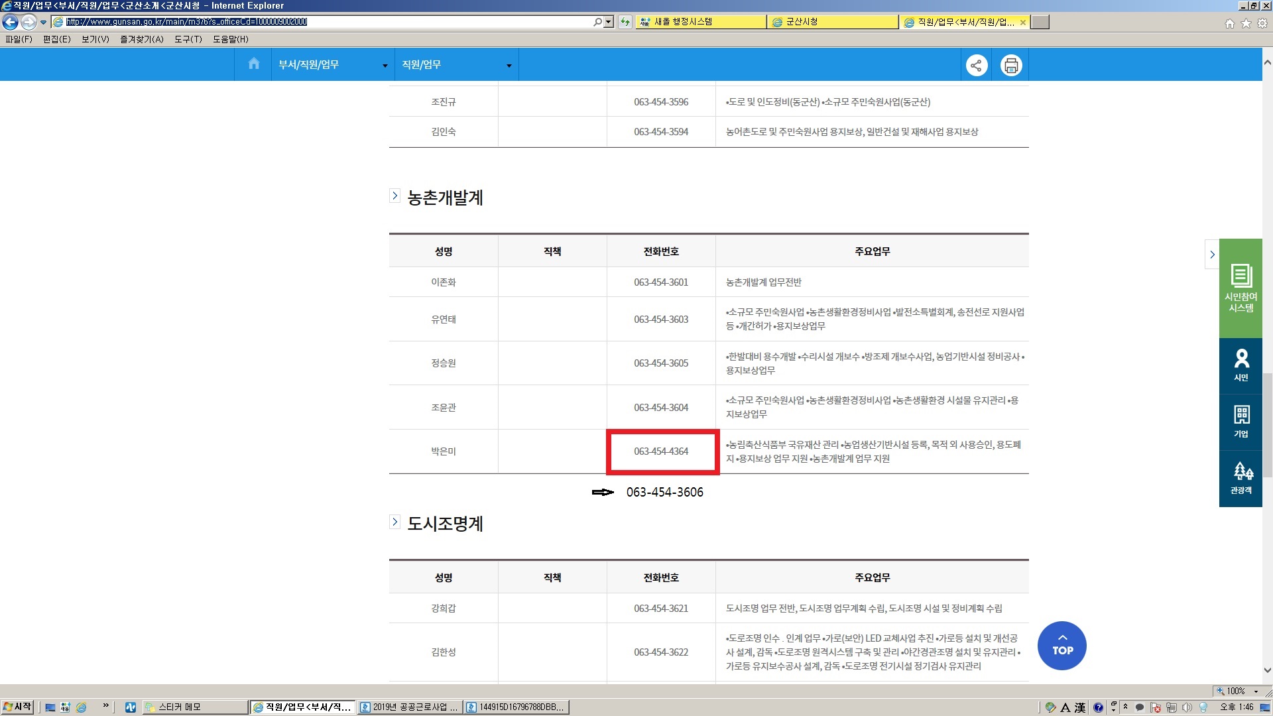Select the 시민 sidebar icon
The width and height of the screenshot is (1273, 716).
click(1240, 366)
